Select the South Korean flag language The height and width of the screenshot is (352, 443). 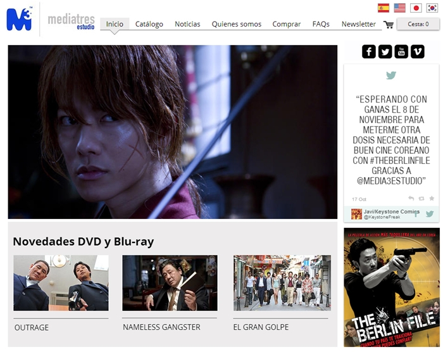[x=432, y=8]
